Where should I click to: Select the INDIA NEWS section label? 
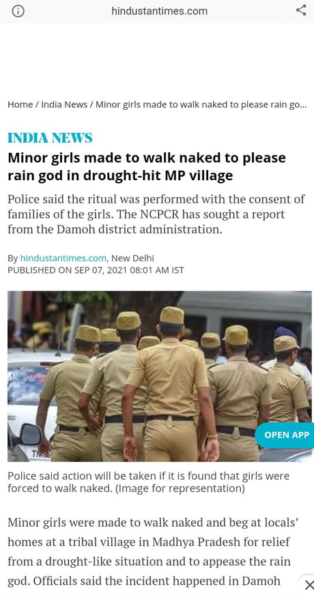50,138
